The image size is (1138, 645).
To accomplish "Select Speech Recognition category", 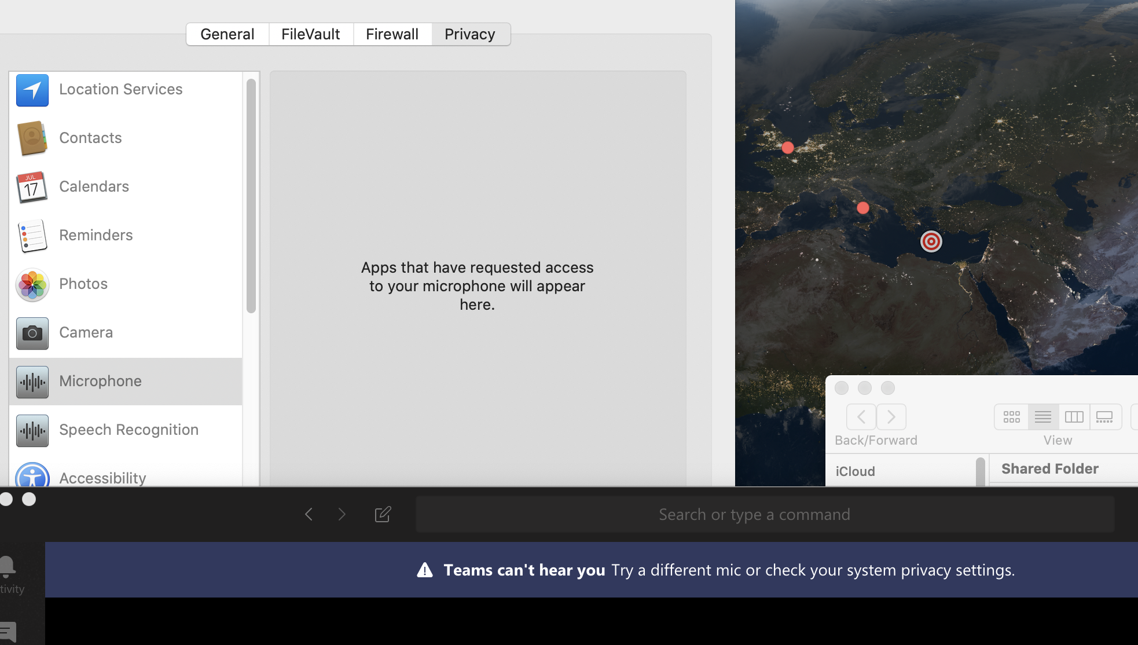I will pyautogui.click(x=129, y=430).
